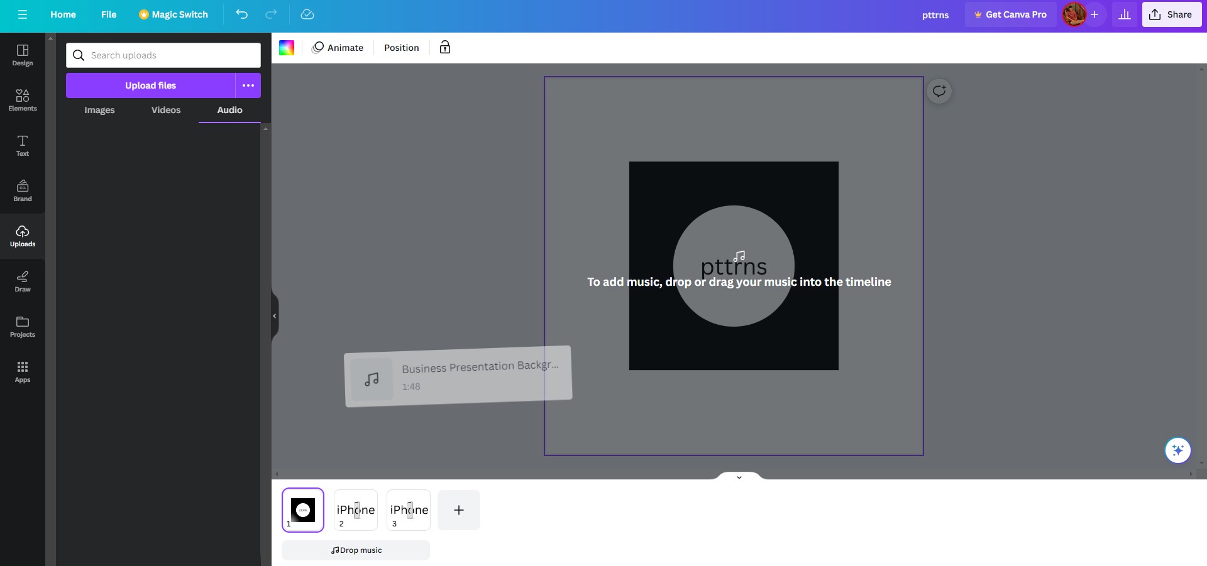
Task: Add a new page with plus button
Action: pos(459,510)
